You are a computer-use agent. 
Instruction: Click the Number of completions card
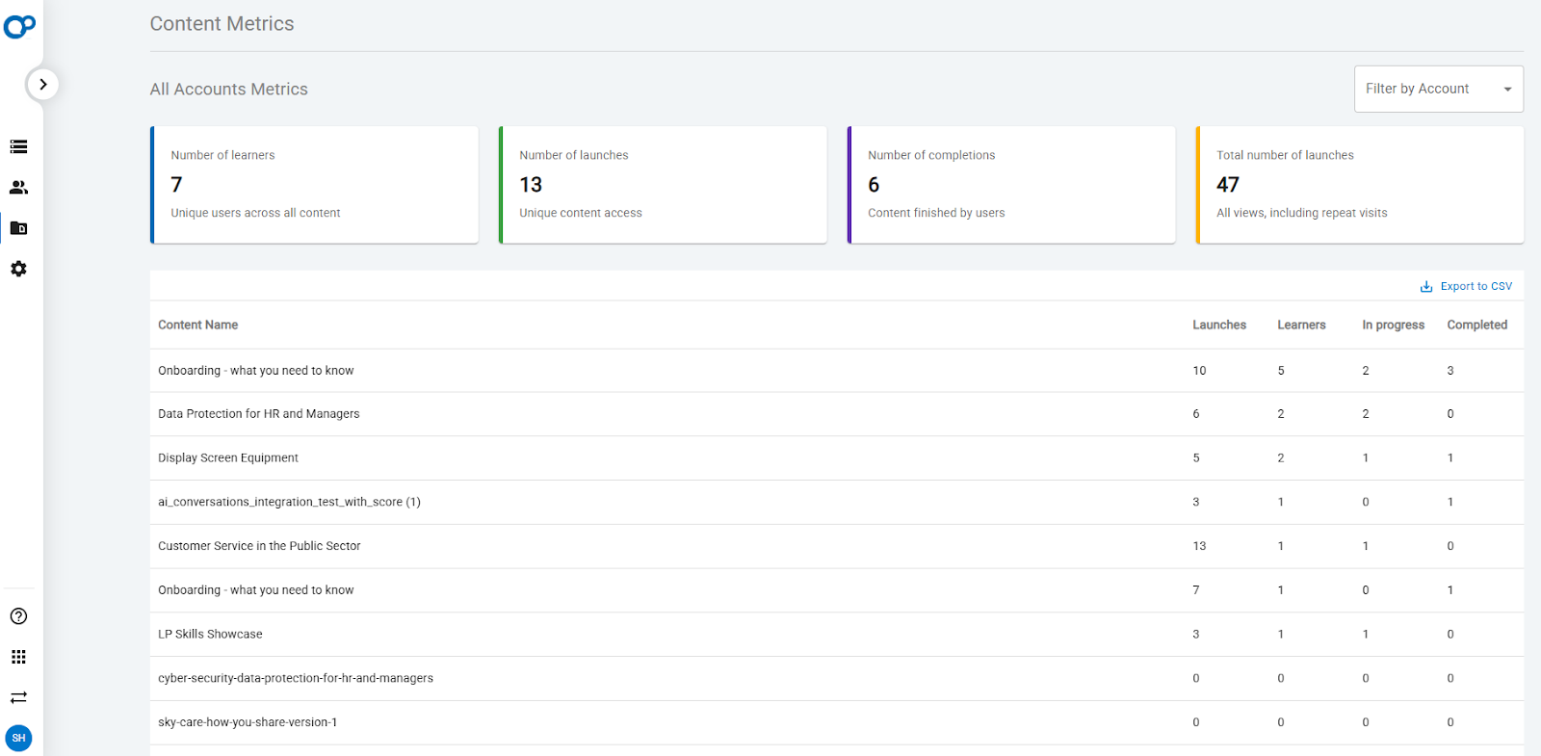pyautogui.click(x=1011, y=185)
